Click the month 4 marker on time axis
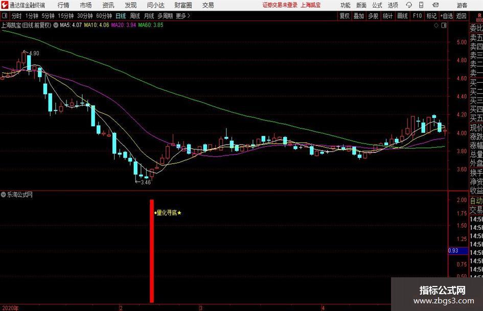The height and width of the screenshot is (311, 483). [323, 308]
